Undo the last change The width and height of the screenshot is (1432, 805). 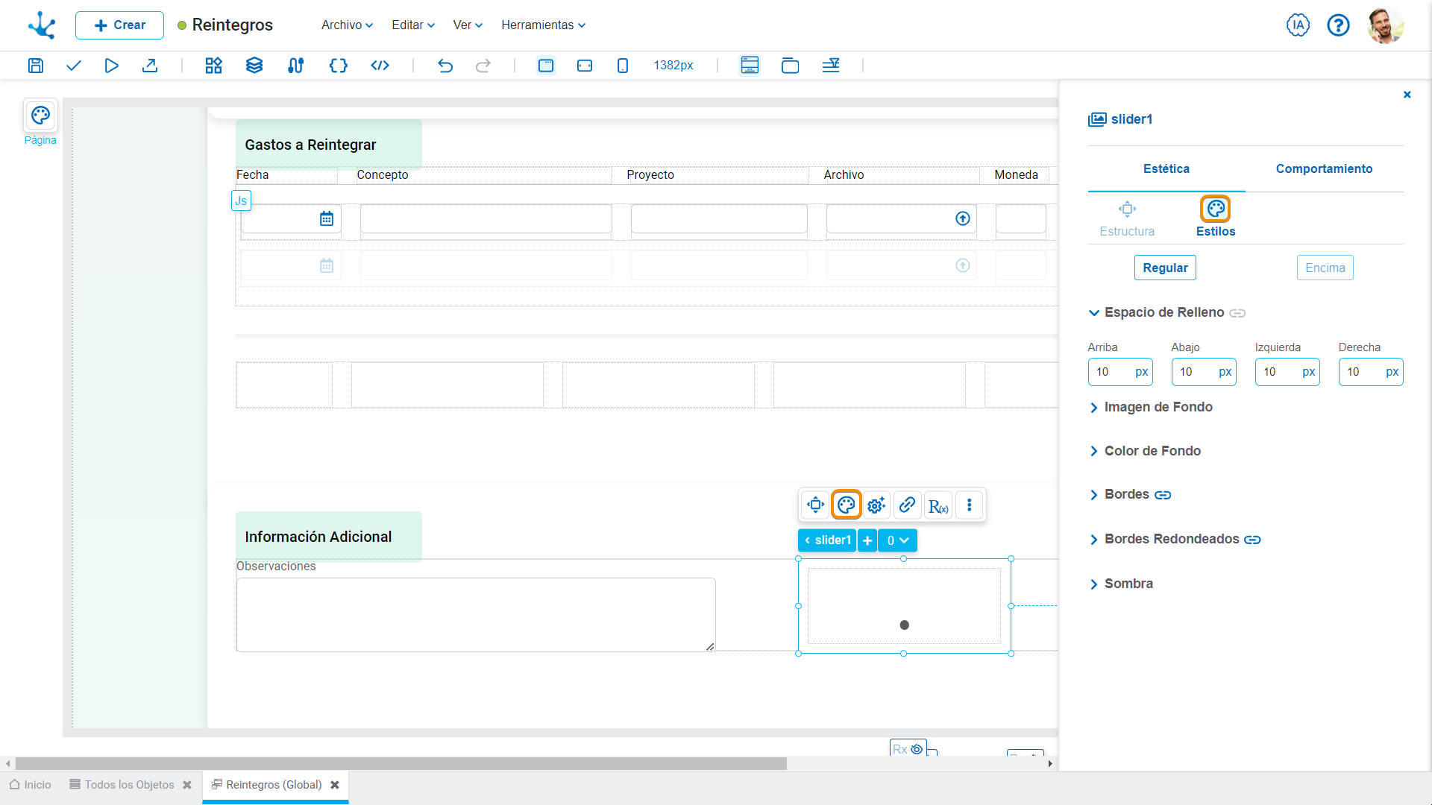point(445,66)
